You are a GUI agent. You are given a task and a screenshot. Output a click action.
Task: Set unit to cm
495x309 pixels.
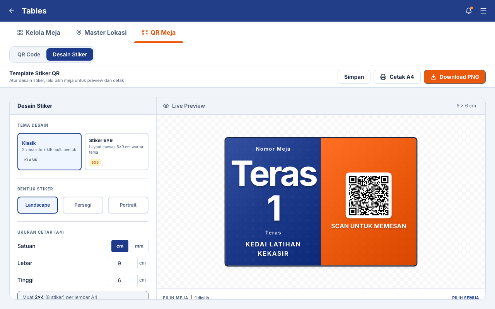point(120,246)
